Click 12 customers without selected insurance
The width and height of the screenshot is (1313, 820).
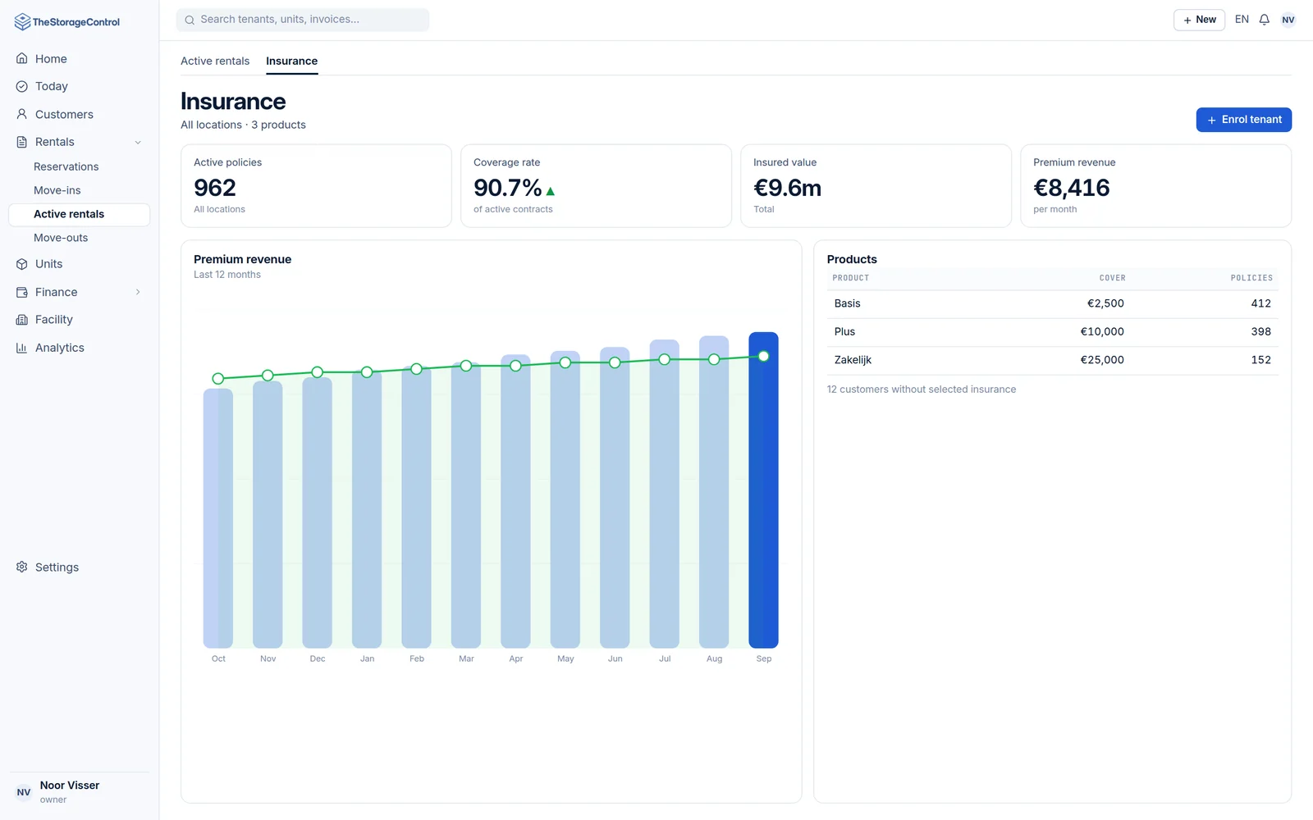tap(921, 389)
